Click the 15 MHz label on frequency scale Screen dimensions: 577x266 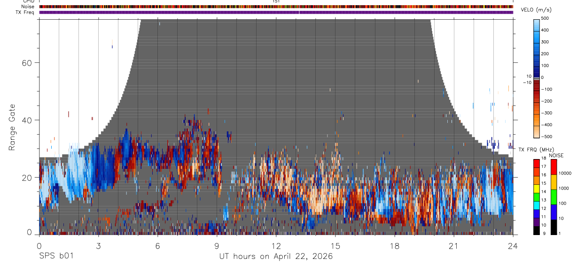[x=544, y=183]
